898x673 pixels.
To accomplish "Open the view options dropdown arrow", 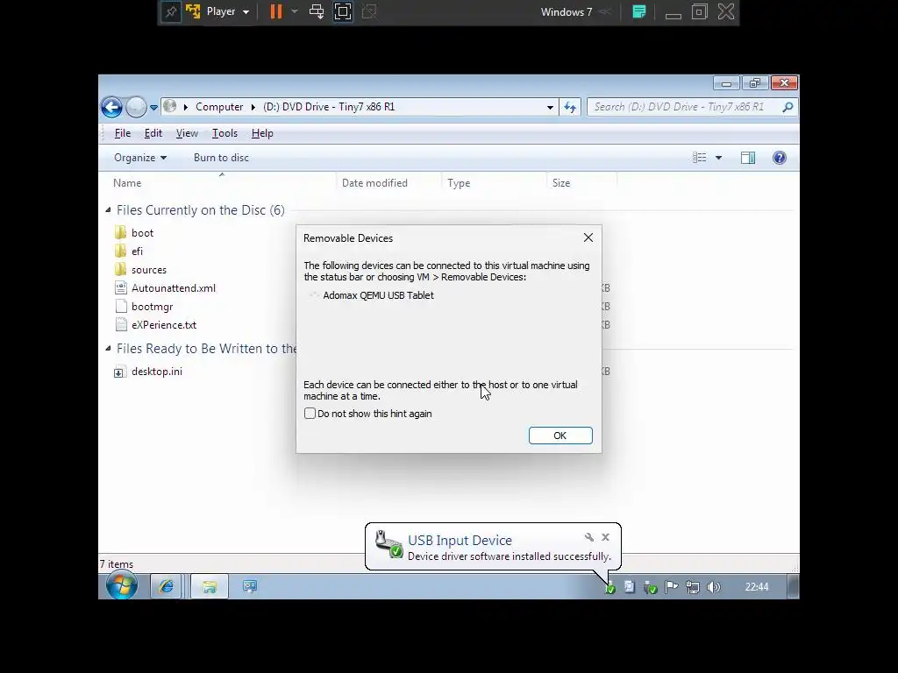I will [719, 158].
